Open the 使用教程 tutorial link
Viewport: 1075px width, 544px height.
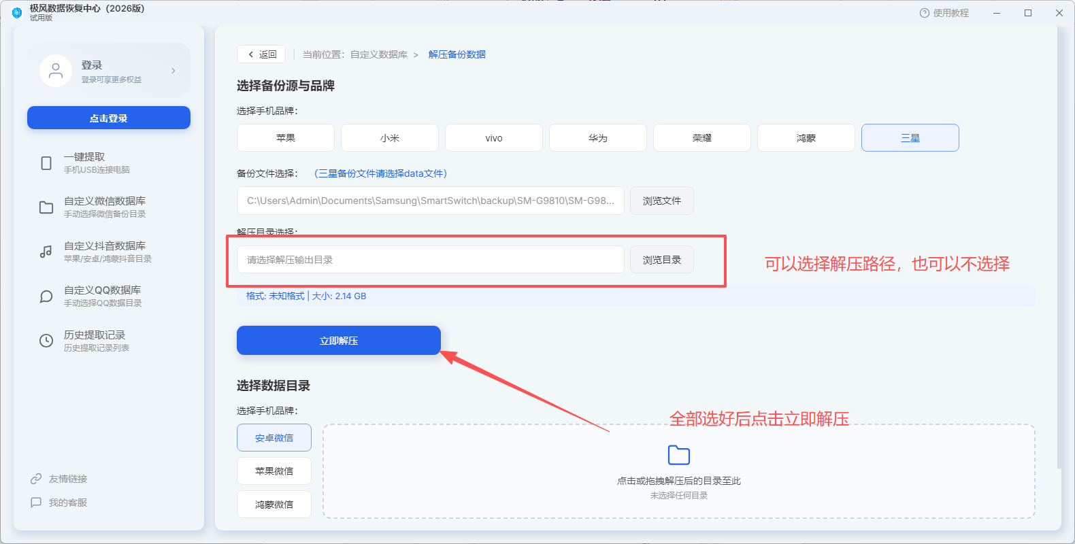944,13
